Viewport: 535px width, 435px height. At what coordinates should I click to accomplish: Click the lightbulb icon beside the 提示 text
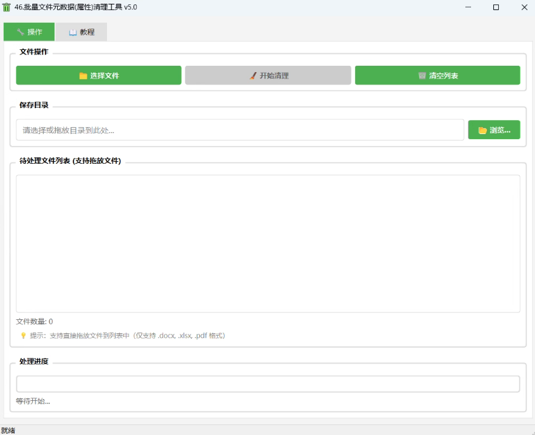click(23, 336)
